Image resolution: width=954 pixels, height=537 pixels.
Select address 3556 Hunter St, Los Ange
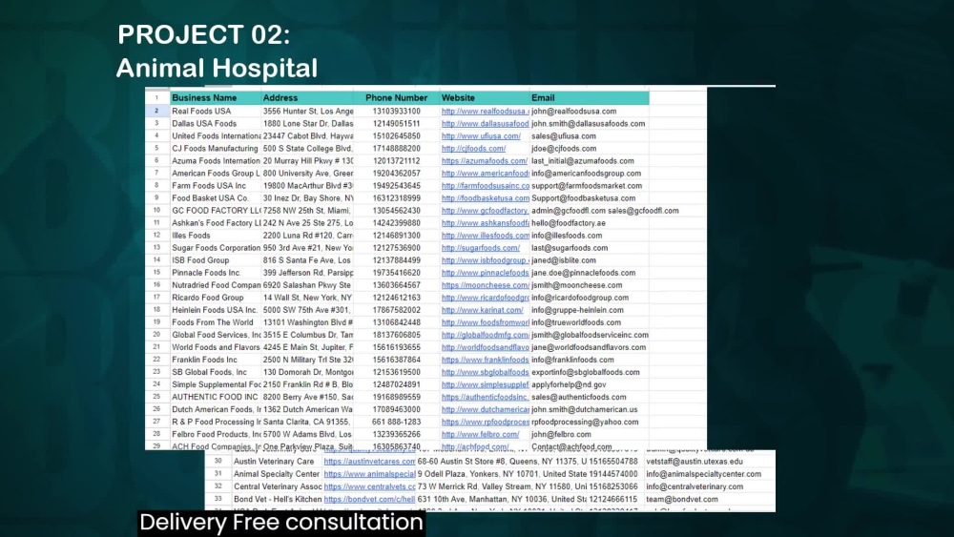[308, 112]
